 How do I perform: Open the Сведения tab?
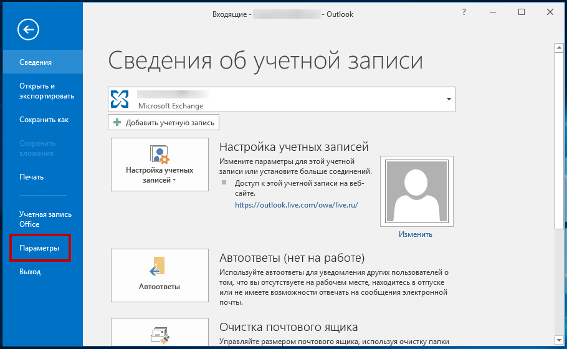(42, 62)
